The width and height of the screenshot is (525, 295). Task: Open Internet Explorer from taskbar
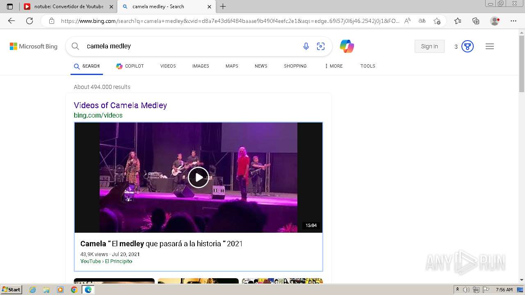click(x=33, y=290)
